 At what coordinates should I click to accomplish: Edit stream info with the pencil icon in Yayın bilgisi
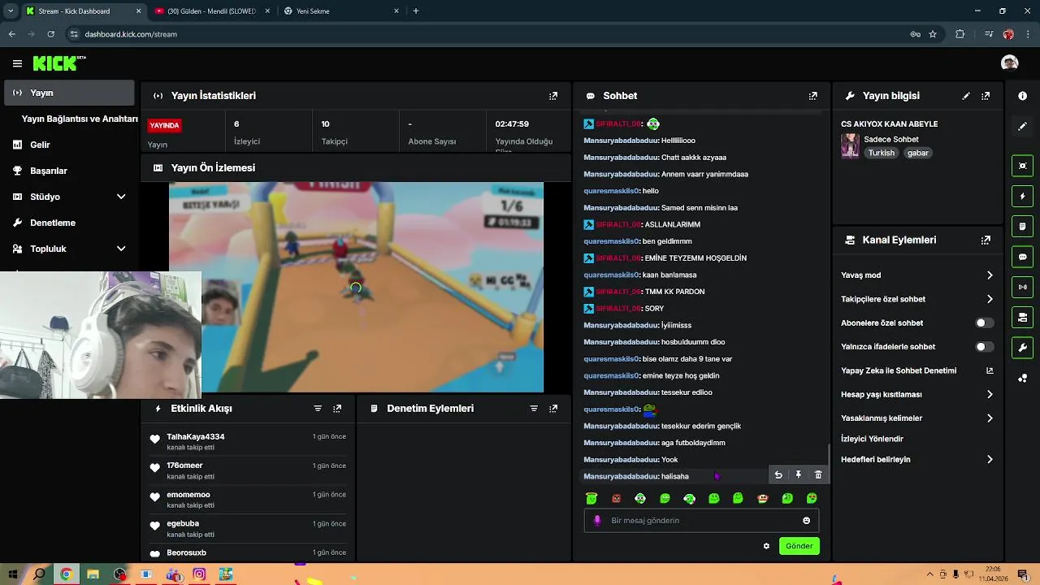click(x=966, y=96)
